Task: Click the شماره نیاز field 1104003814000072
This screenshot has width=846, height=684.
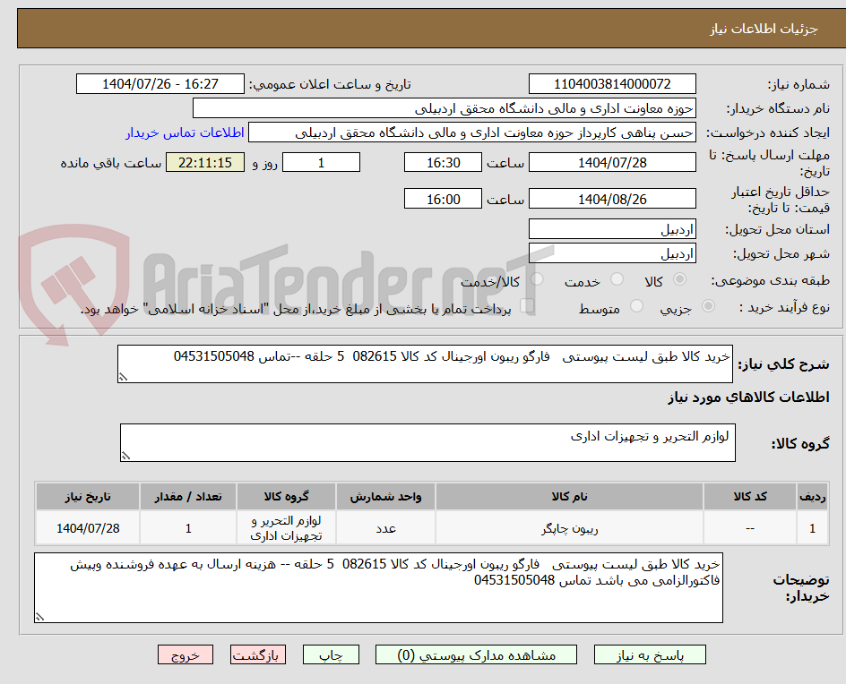Action: [612, 84]
